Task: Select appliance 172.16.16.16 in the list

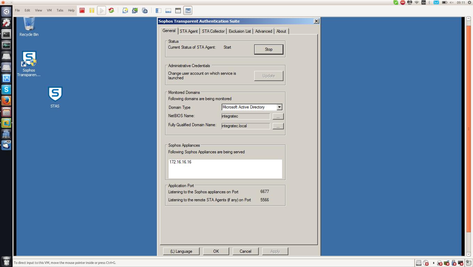Action: [x=180, y=162]
